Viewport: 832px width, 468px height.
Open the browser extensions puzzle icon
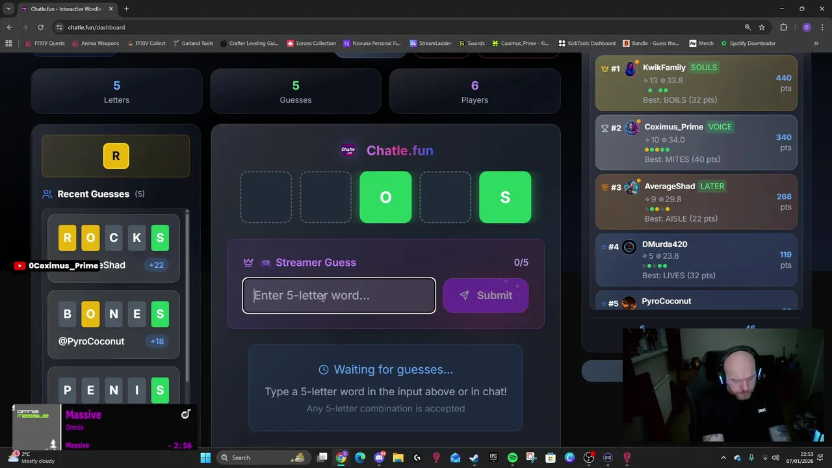coord(783,27)
